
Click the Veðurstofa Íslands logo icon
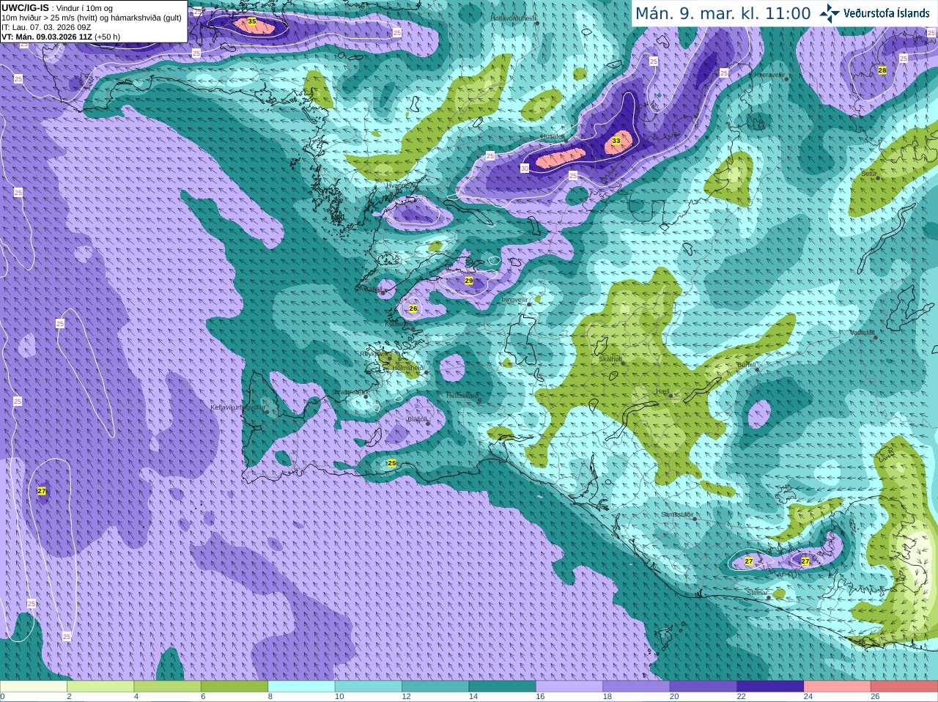point(829,13)
